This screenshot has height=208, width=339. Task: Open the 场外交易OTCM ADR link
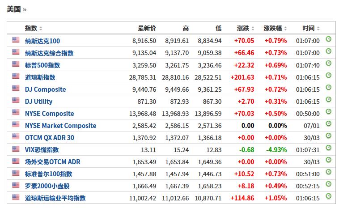point(52,162)
